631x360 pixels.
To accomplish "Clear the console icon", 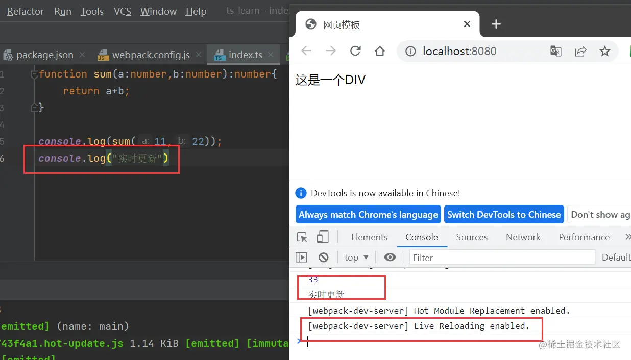I will click(x=323, y=258).
